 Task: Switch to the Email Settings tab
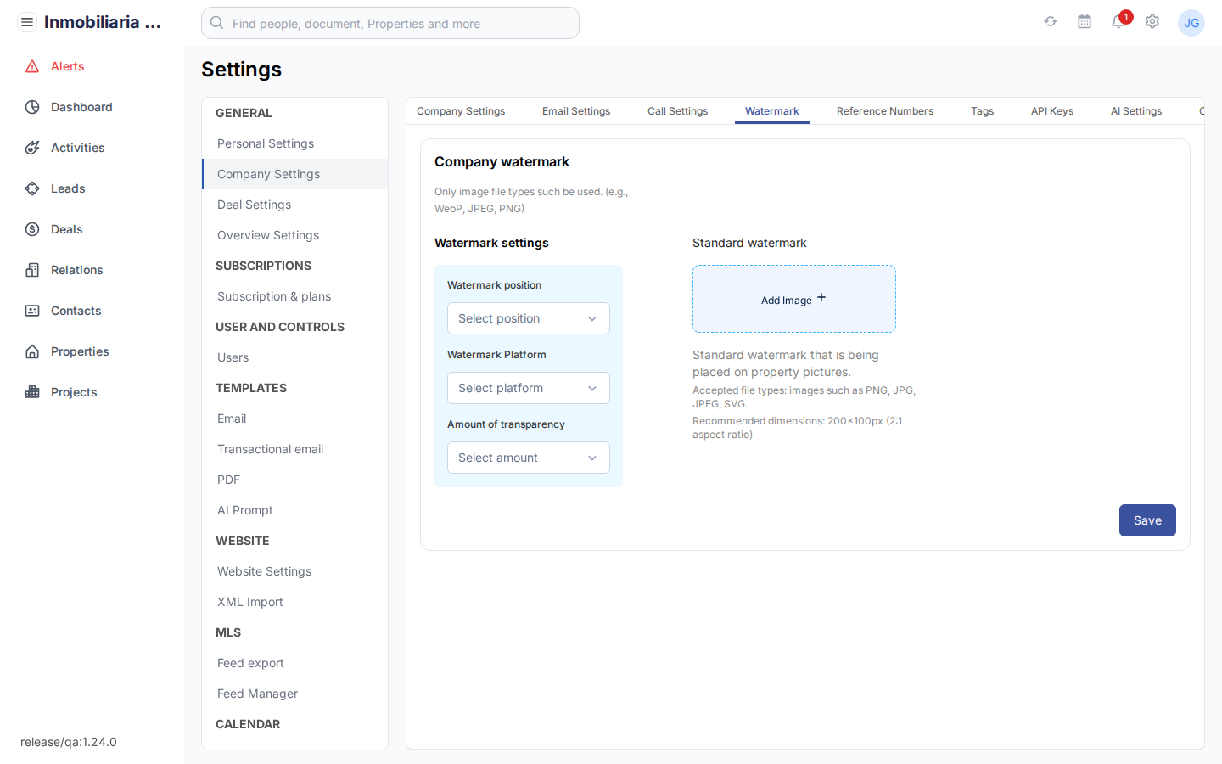(576, 110)
